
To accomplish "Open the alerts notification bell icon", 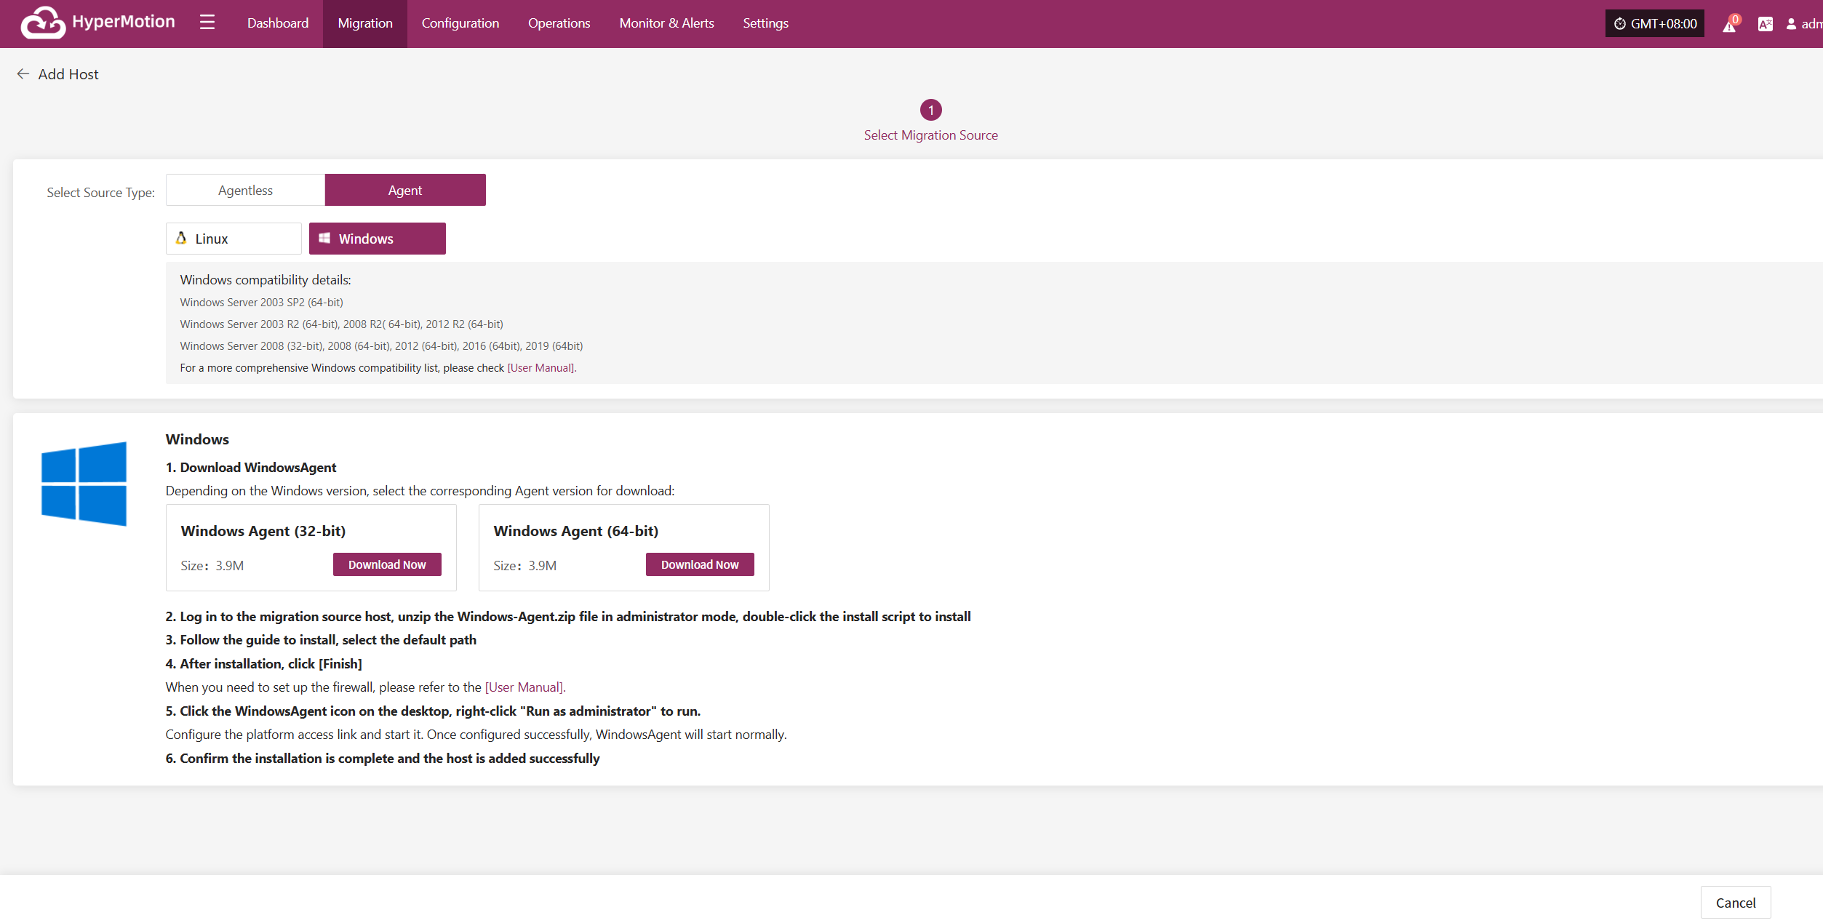I will pos(1730,24).
